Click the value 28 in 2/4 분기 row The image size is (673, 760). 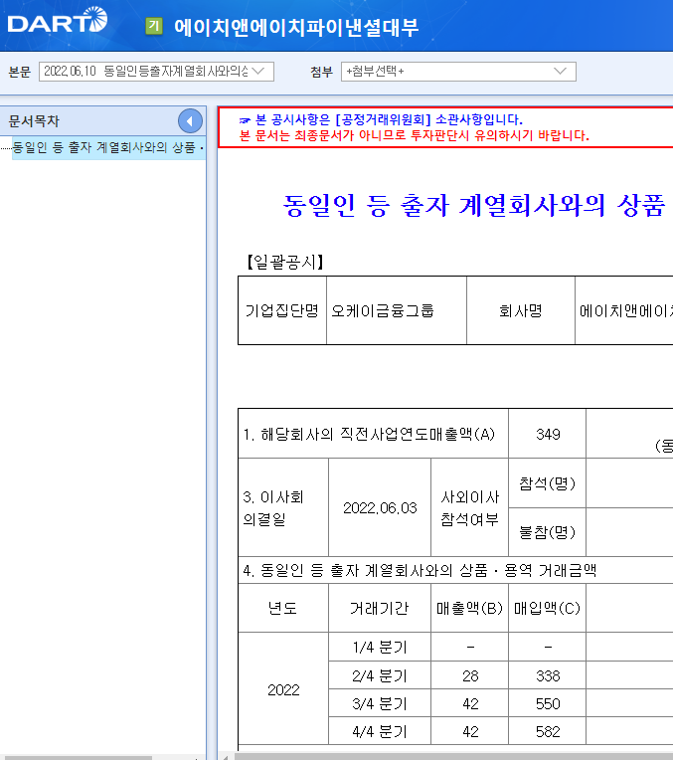470,675
